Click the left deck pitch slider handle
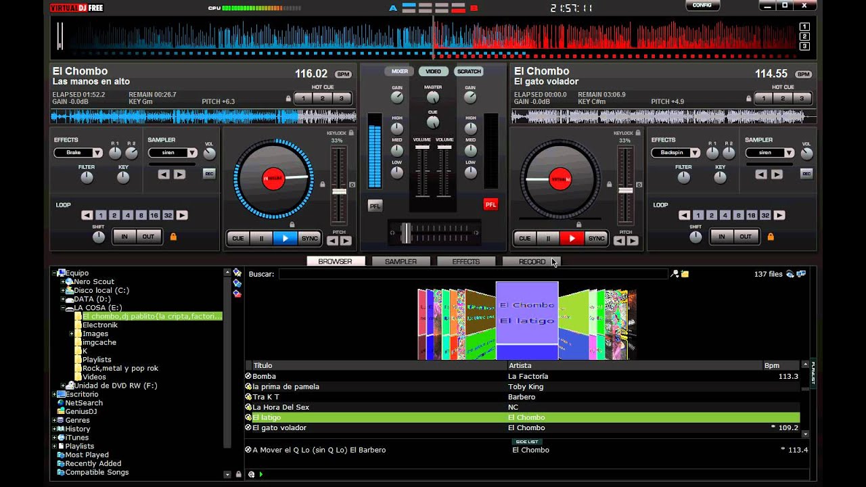 (339, 191)
